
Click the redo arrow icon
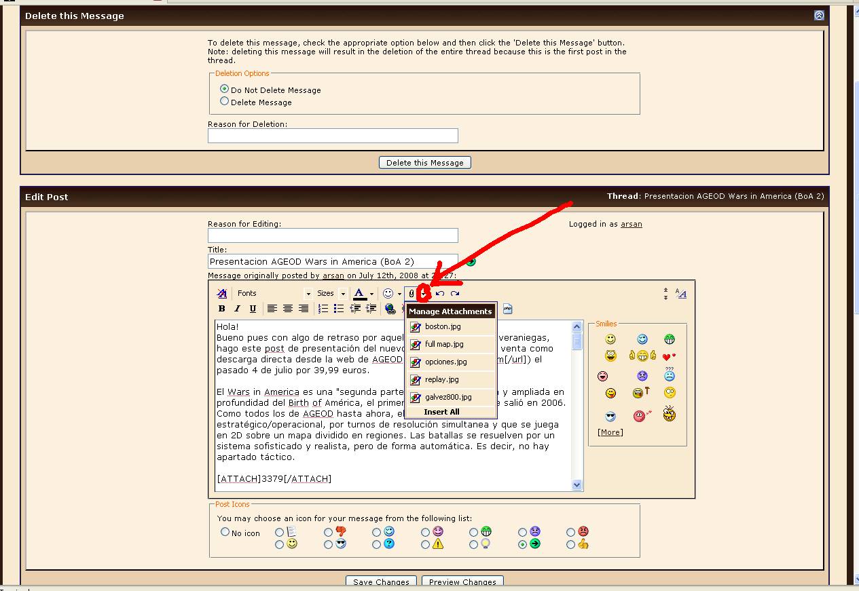click(455, 293)
